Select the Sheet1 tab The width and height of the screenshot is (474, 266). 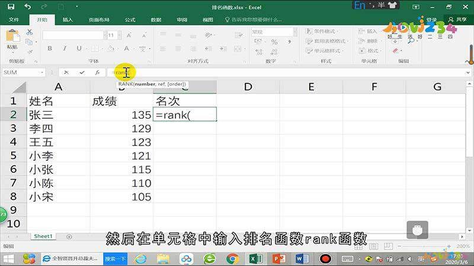tap(43, 236)
